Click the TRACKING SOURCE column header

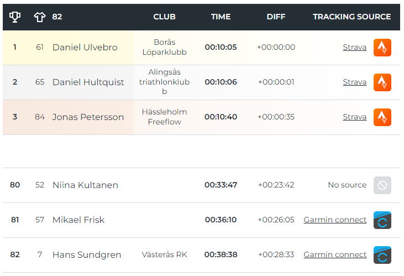click(351, 17)
